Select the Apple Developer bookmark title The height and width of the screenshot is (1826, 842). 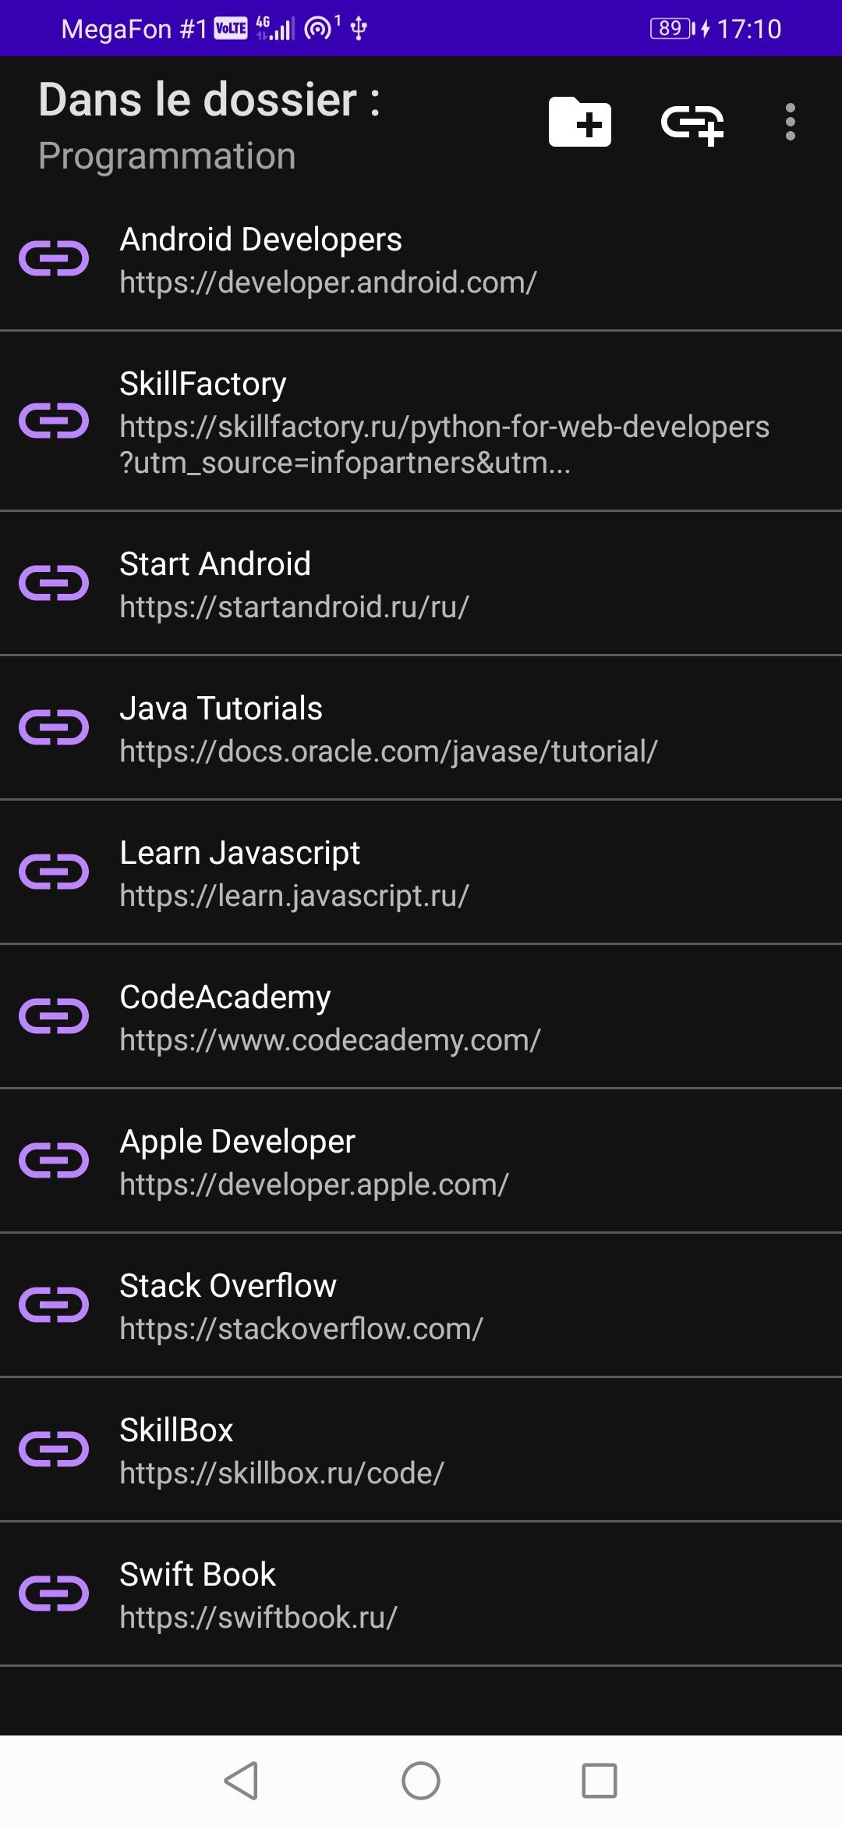click(x=237, y=1142)
